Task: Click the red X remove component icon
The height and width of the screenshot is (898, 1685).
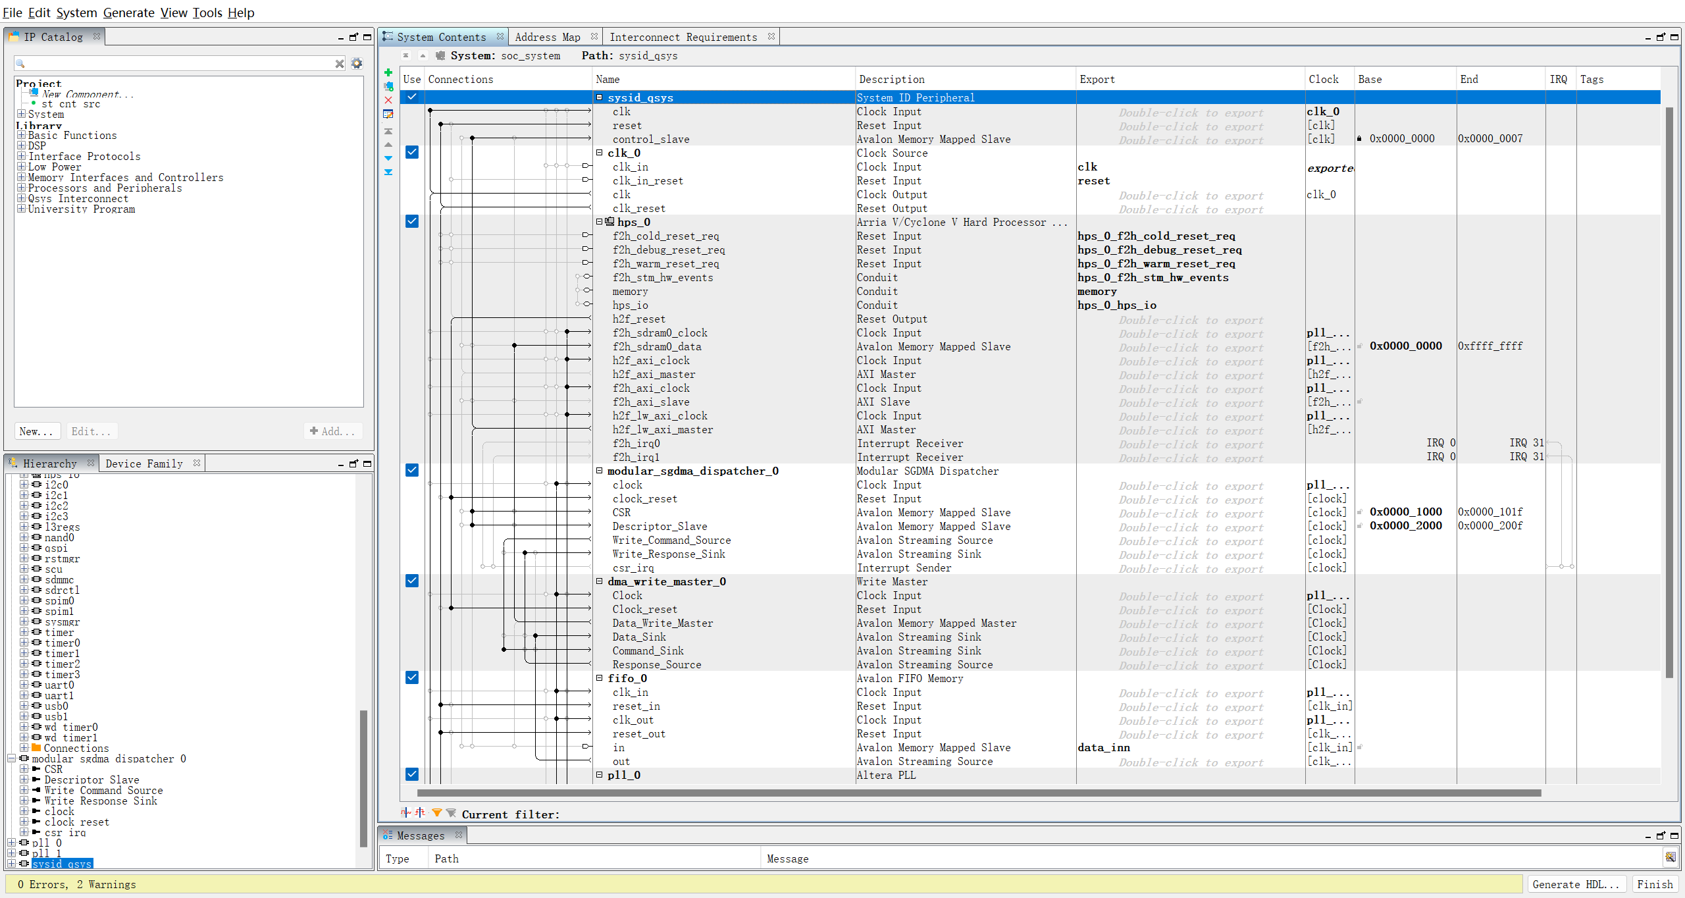Action: click(x=388, y=100)
